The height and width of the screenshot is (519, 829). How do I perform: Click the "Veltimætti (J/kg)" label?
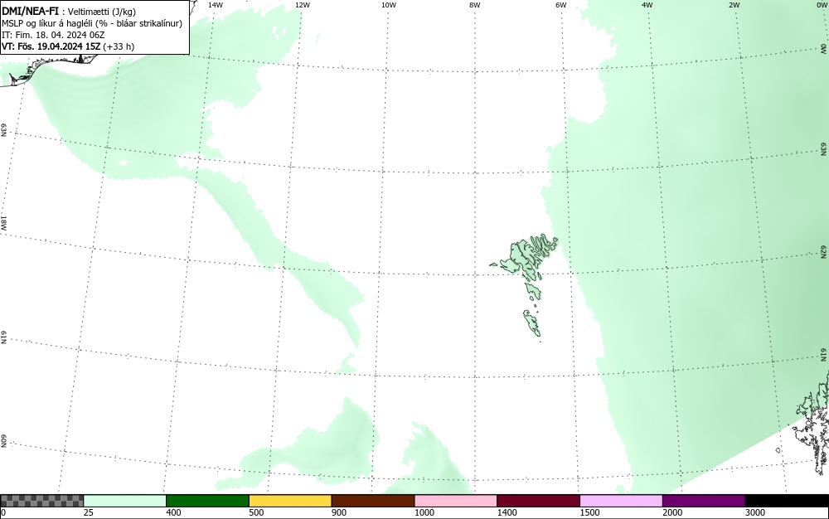point(101,12)
